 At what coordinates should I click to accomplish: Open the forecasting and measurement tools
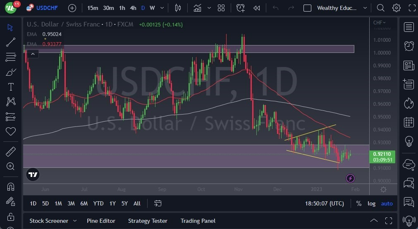pyautogui.click(x=10, y=117)
